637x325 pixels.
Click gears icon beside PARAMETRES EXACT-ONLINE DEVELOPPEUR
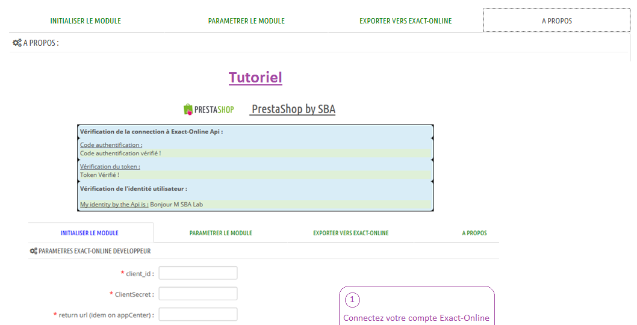33,251
